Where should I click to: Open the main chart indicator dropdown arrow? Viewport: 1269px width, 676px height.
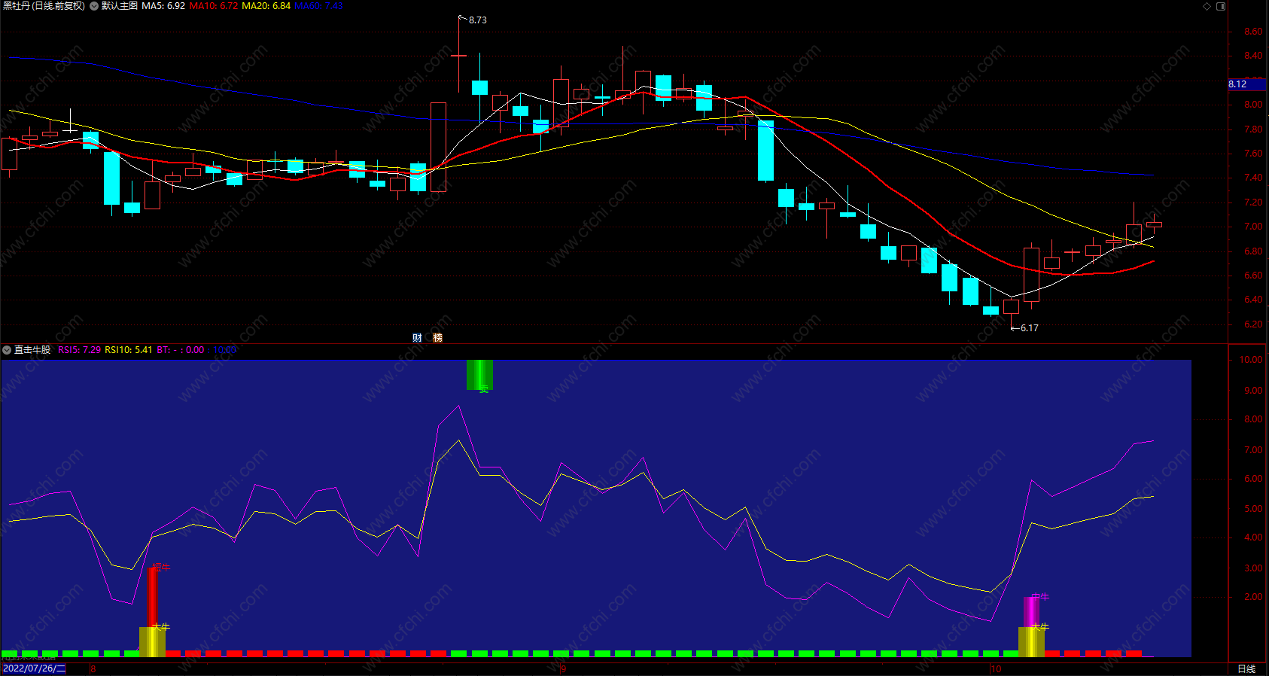tap(94, 6)
